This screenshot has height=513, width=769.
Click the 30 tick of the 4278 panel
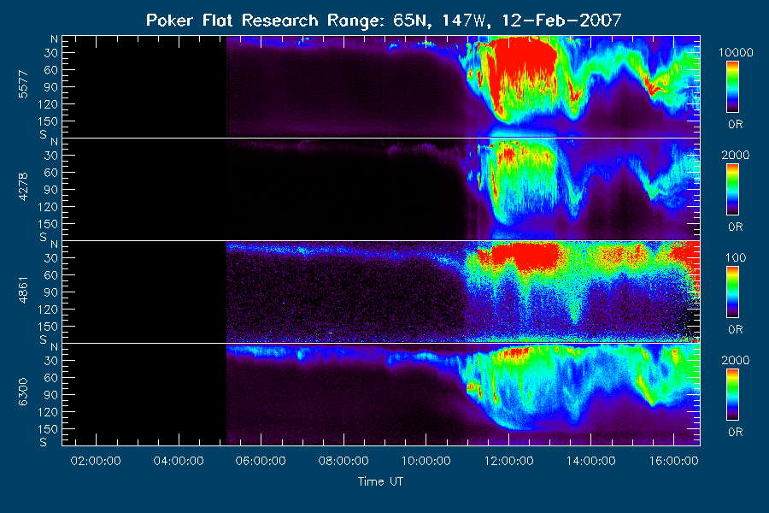pos(51,156)
